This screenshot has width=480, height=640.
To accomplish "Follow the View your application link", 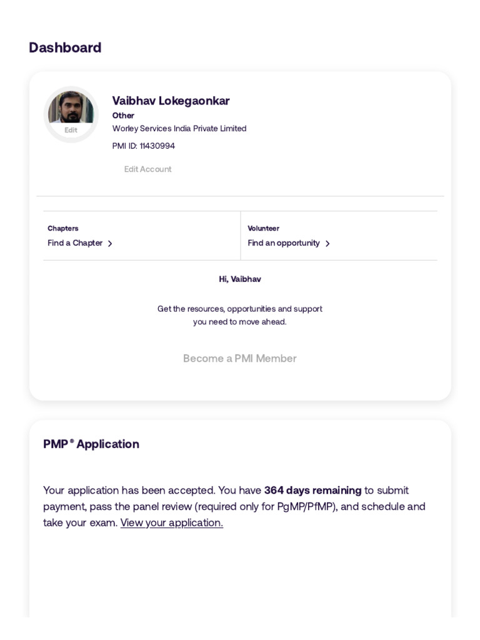I will [x=172, y=522].
